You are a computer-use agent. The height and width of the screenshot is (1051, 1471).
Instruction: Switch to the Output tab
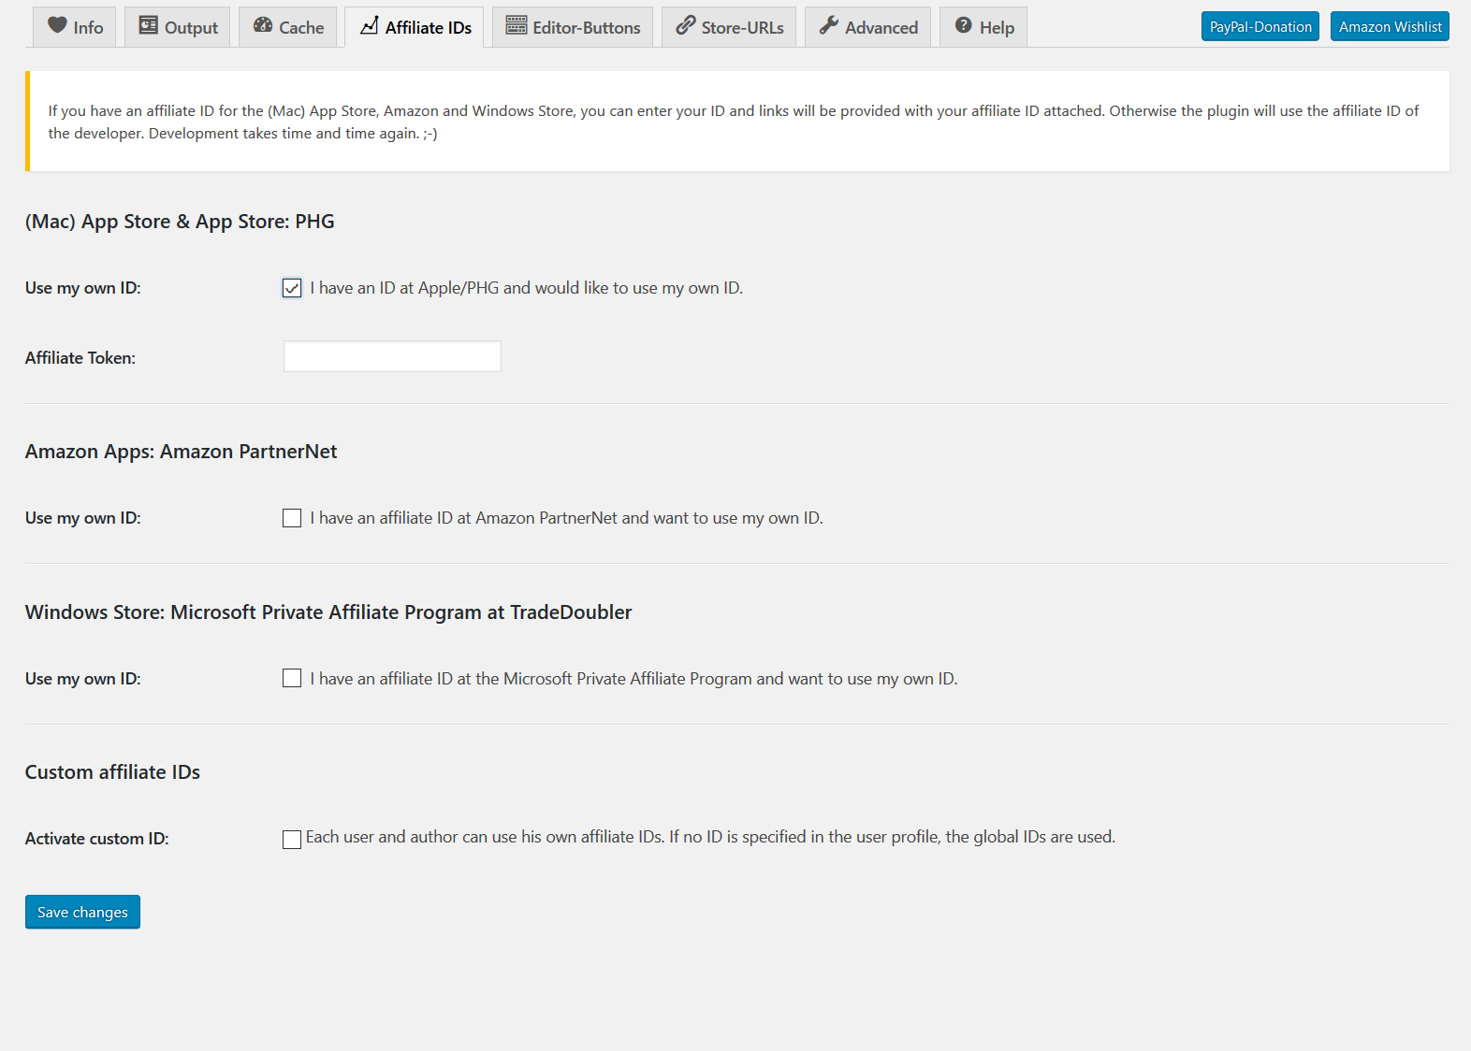(x=178, y=27)
